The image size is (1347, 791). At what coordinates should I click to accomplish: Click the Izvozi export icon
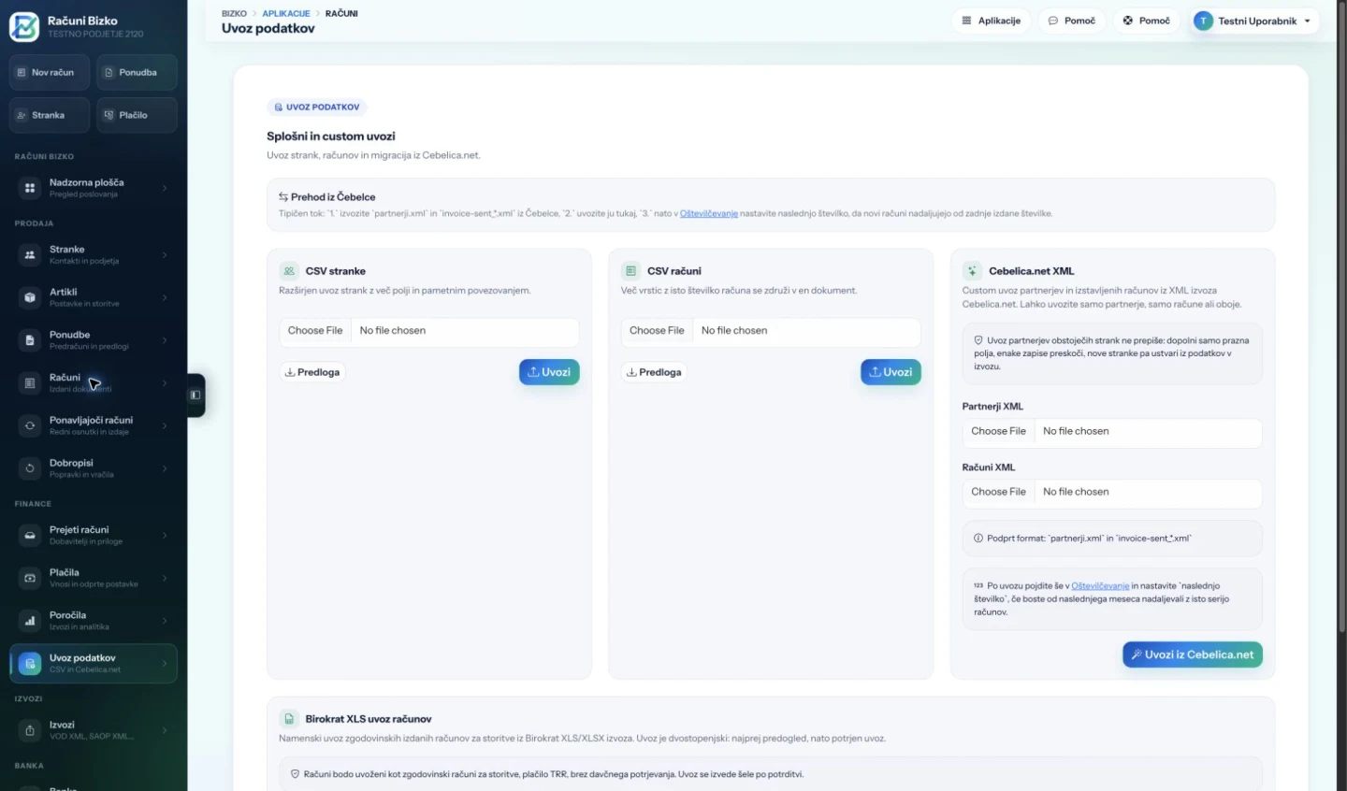30,730
